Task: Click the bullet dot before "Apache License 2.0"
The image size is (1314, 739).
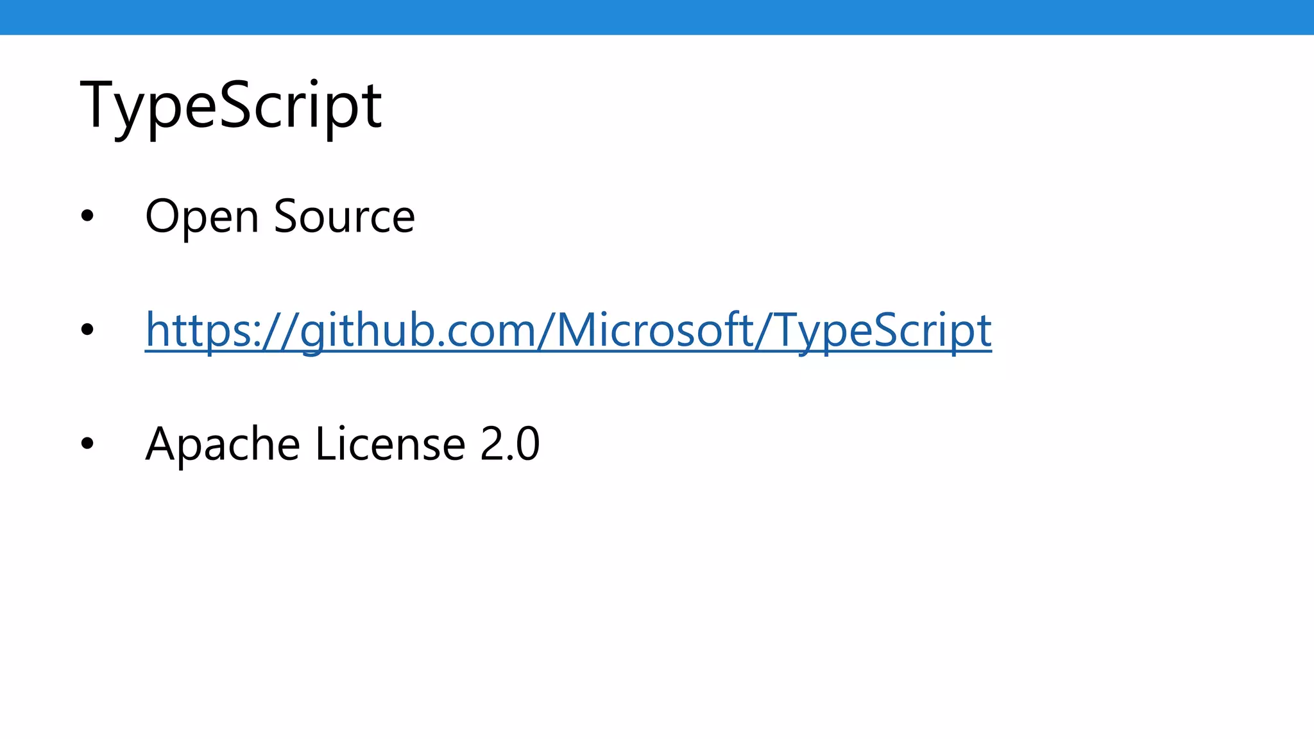Action: (87, 443)
